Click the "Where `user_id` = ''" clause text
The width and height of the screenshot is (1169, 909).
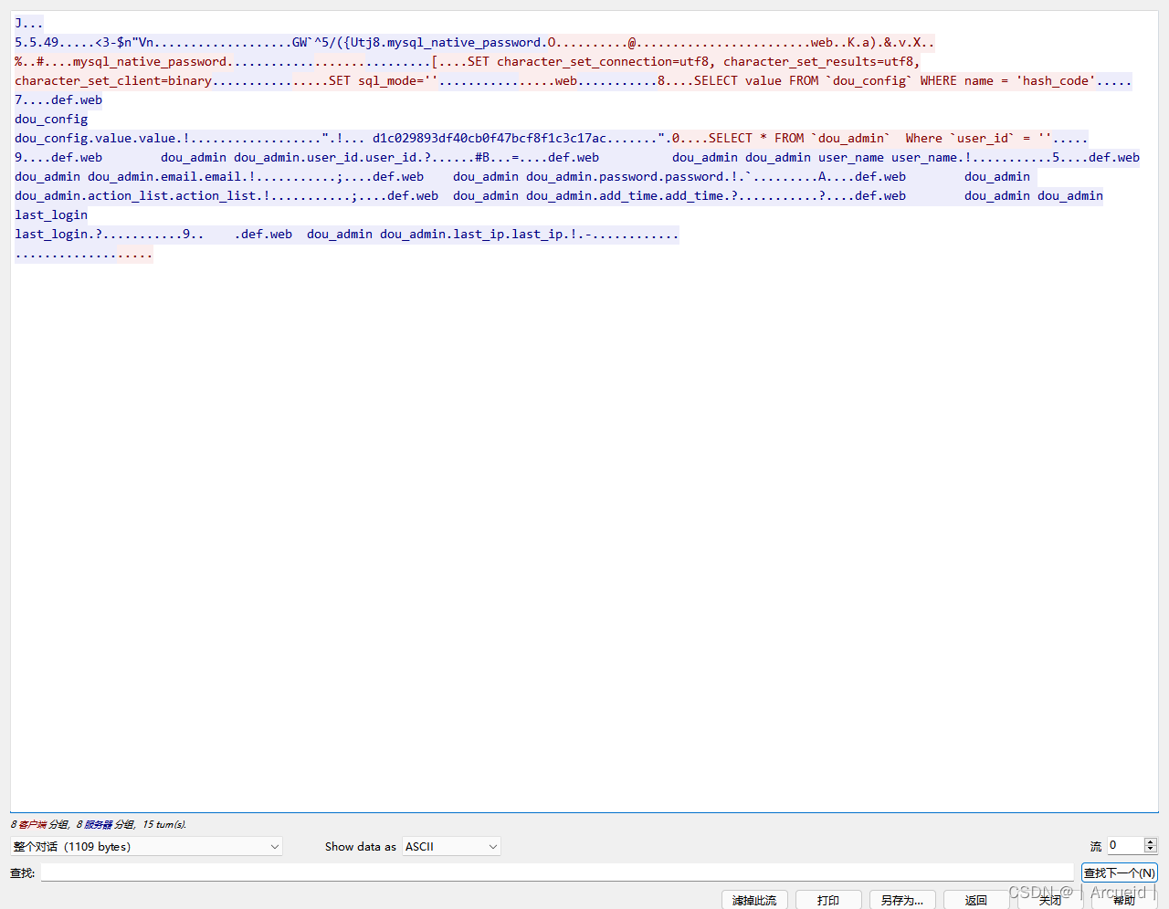[978, 138]
